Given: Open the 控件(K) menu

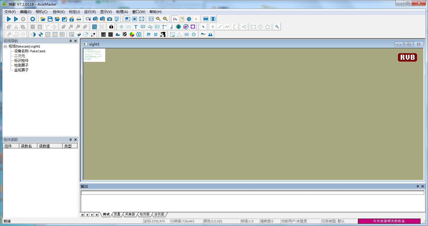Looking at the screenshot, I should [59, 12].
